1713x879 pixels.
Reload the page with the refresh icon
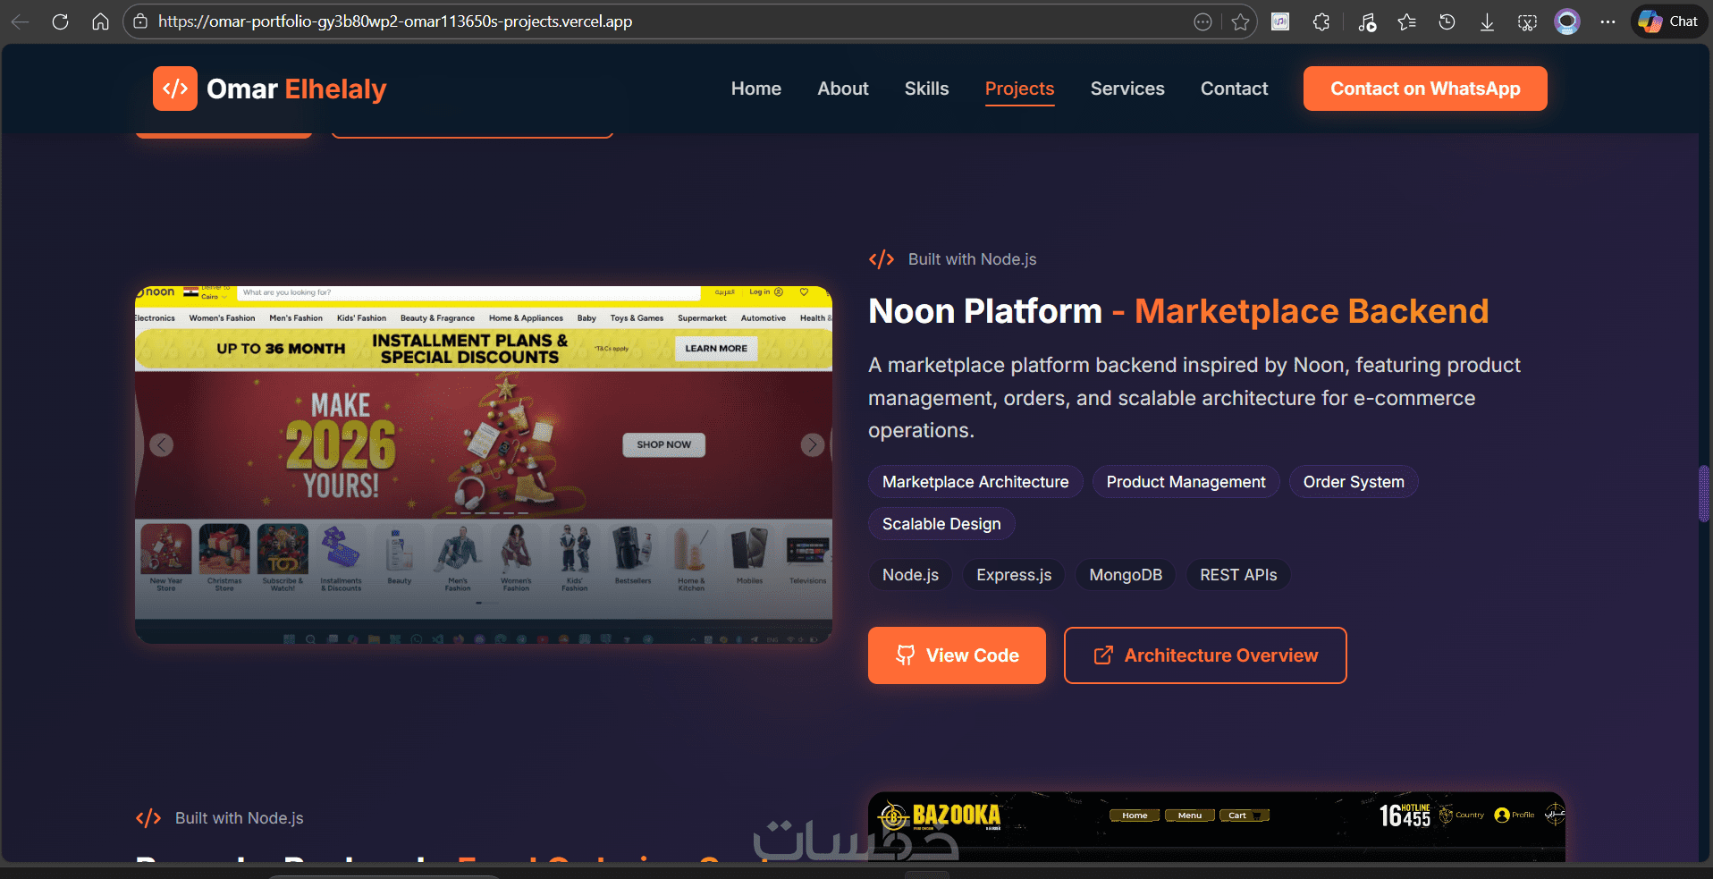pyautogui.click(x=61, y=21)
